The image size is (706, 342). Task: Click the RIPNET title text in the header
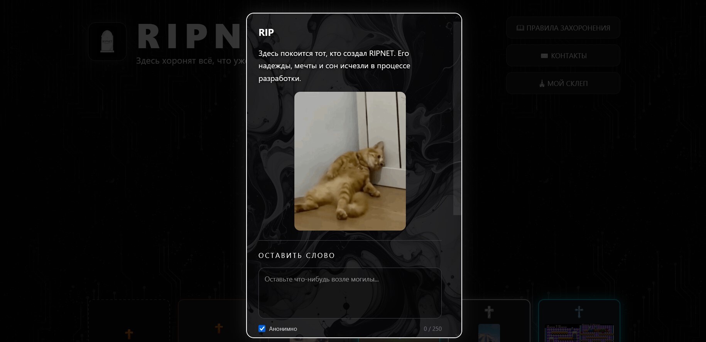pos(190,37)
